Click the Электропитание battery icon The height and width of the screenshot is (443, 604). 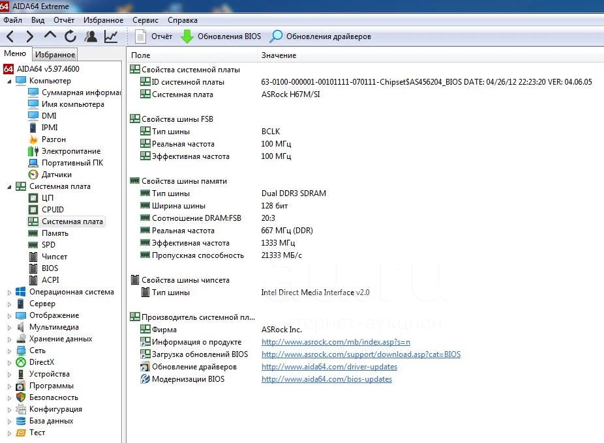click(x=33, y=151)
